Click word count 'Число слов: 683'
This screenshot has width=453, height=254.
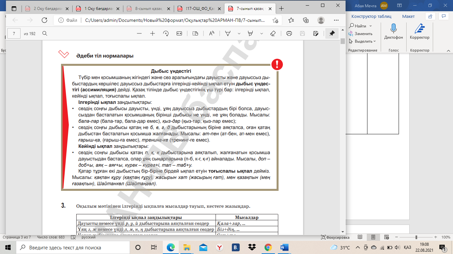(x=51, y=237)
